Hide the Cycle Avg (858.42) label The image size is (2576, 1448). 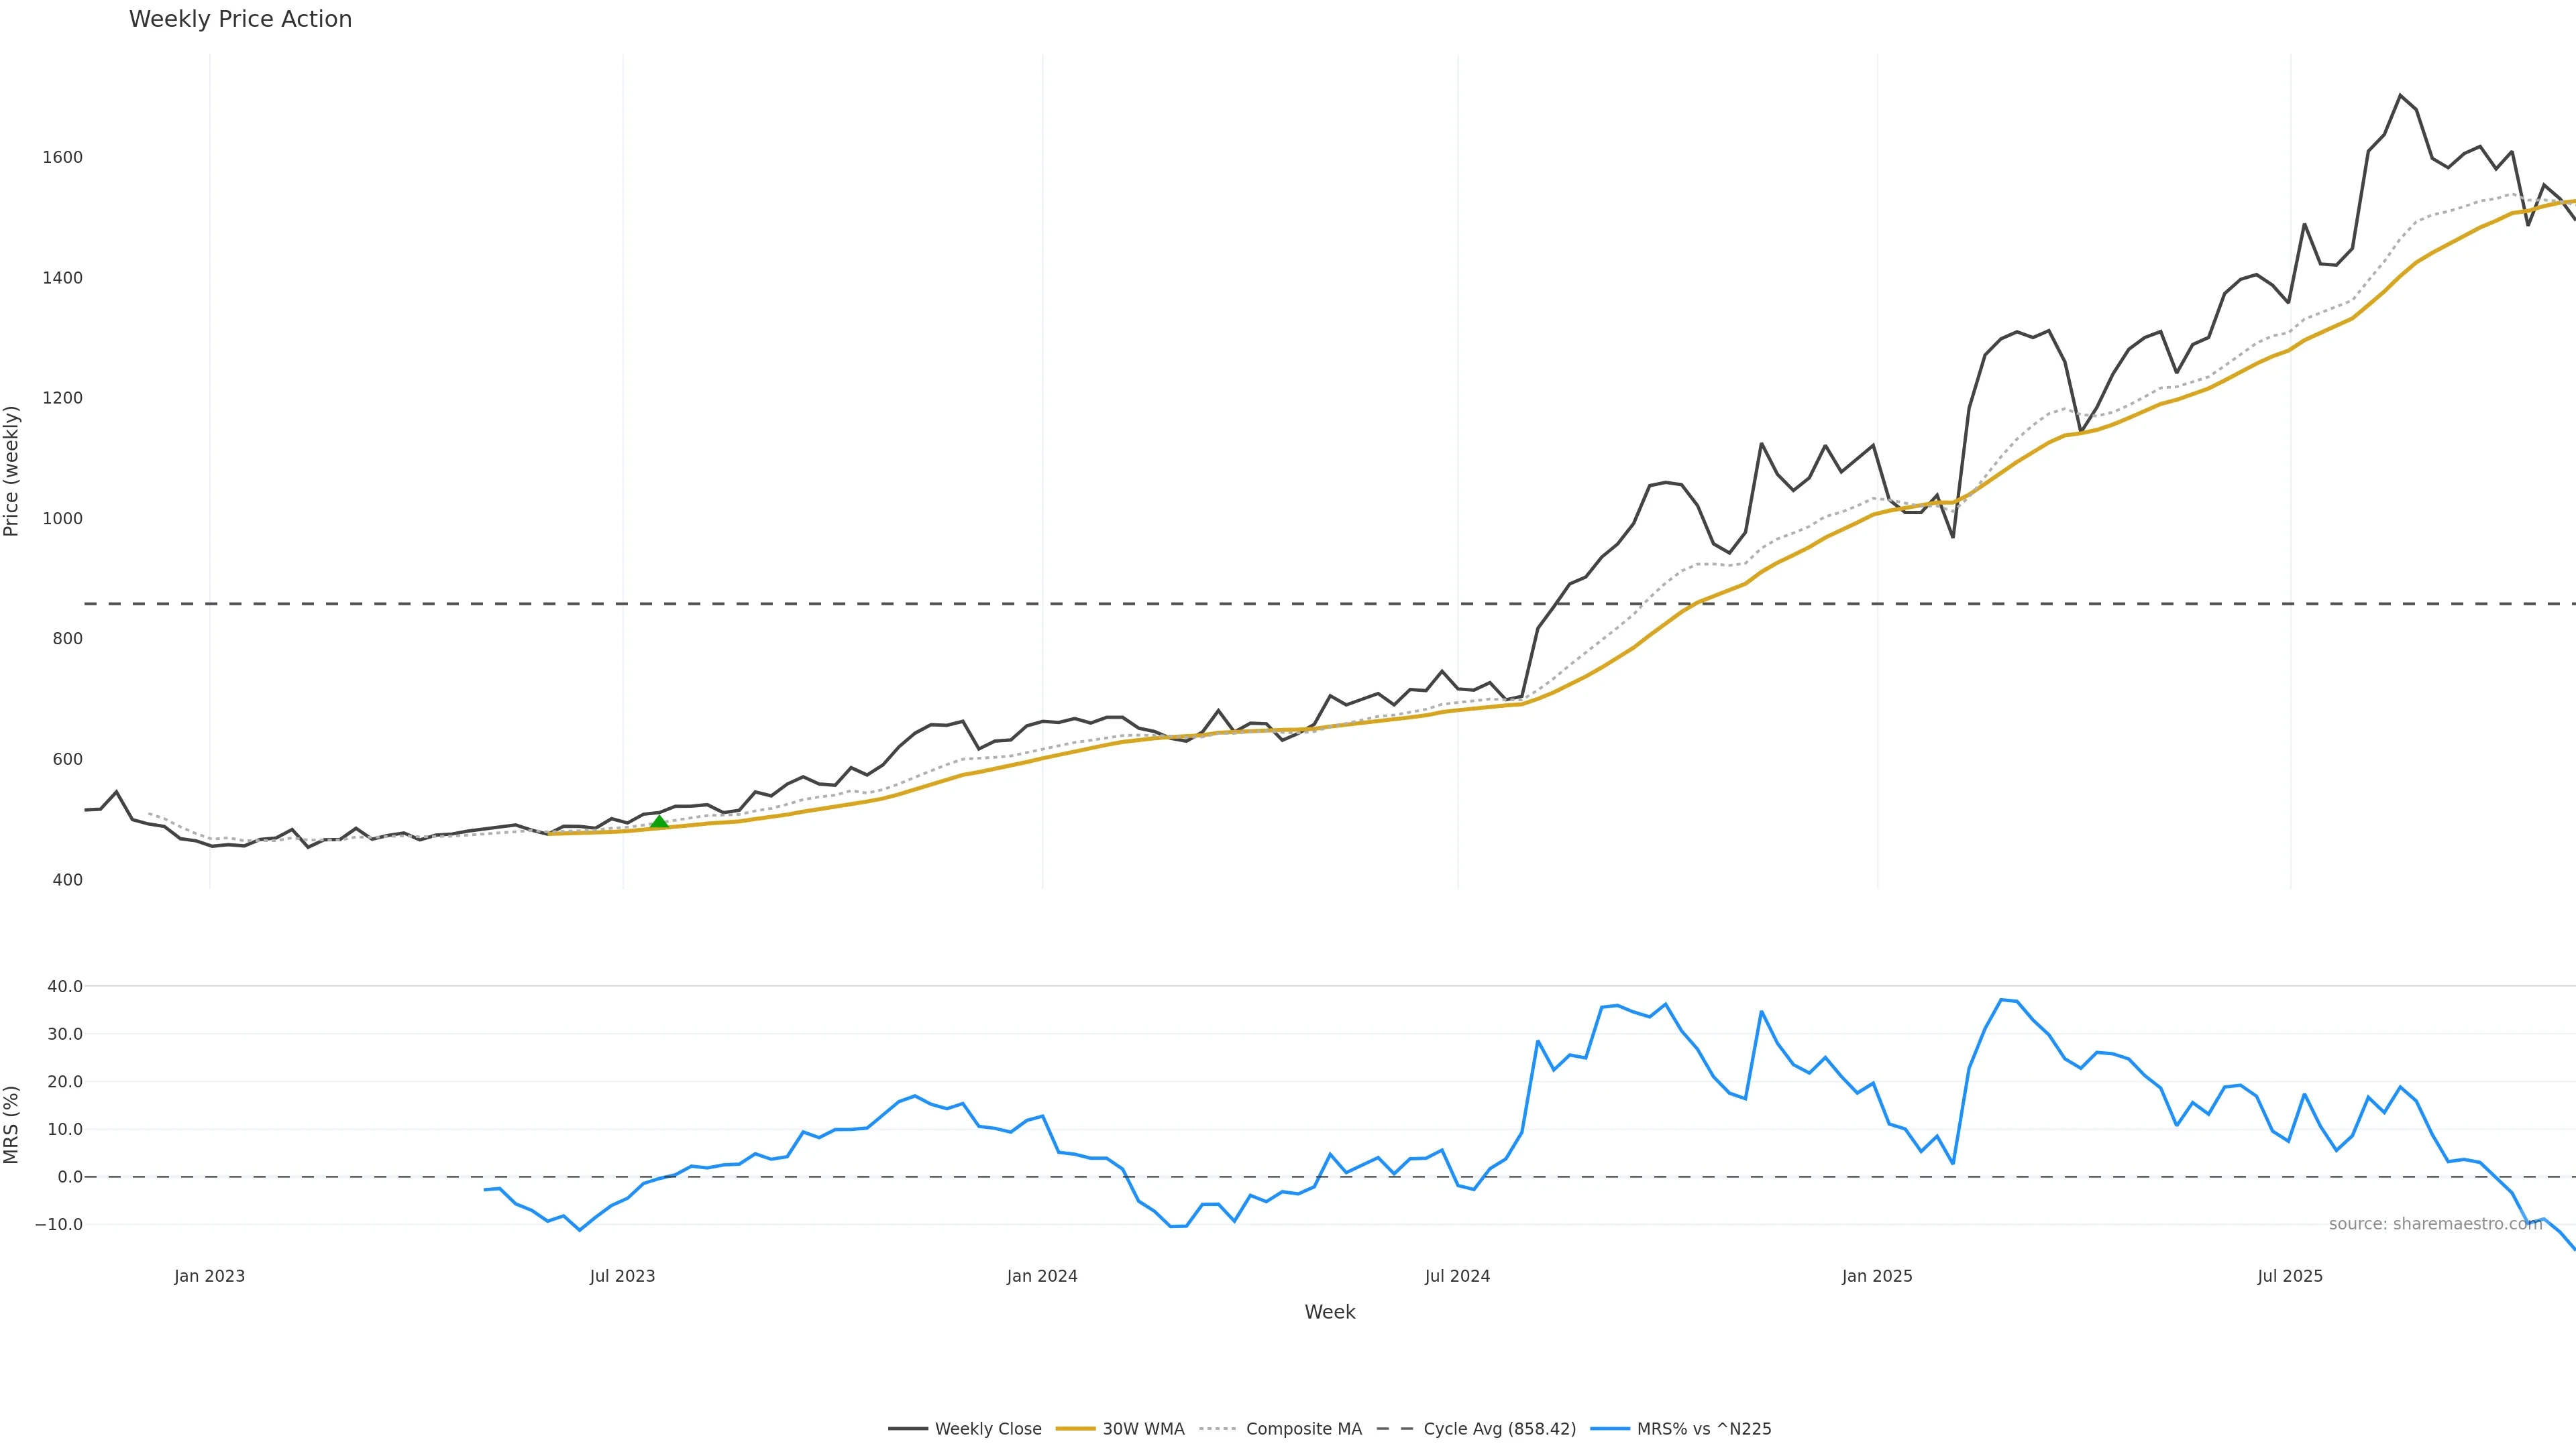click(1499, 1429)
